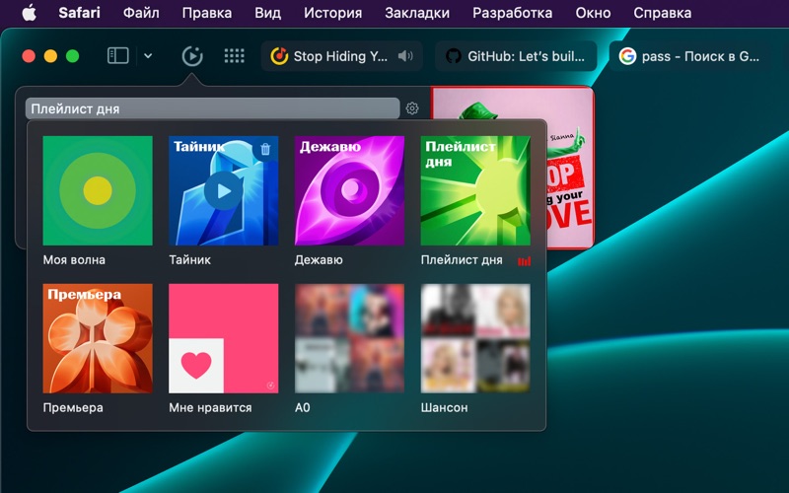
Task: Click the Мне нравится label
Action: [x=210, y=407]
